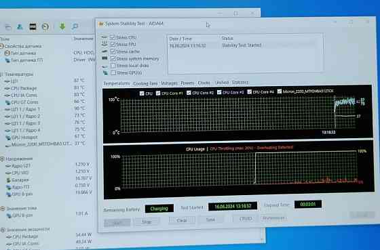This screenshot has width=380, height=250.
Task: Uncheck CPU Core #1 in the temperature graph legend
Action: [x=158, y=93]
